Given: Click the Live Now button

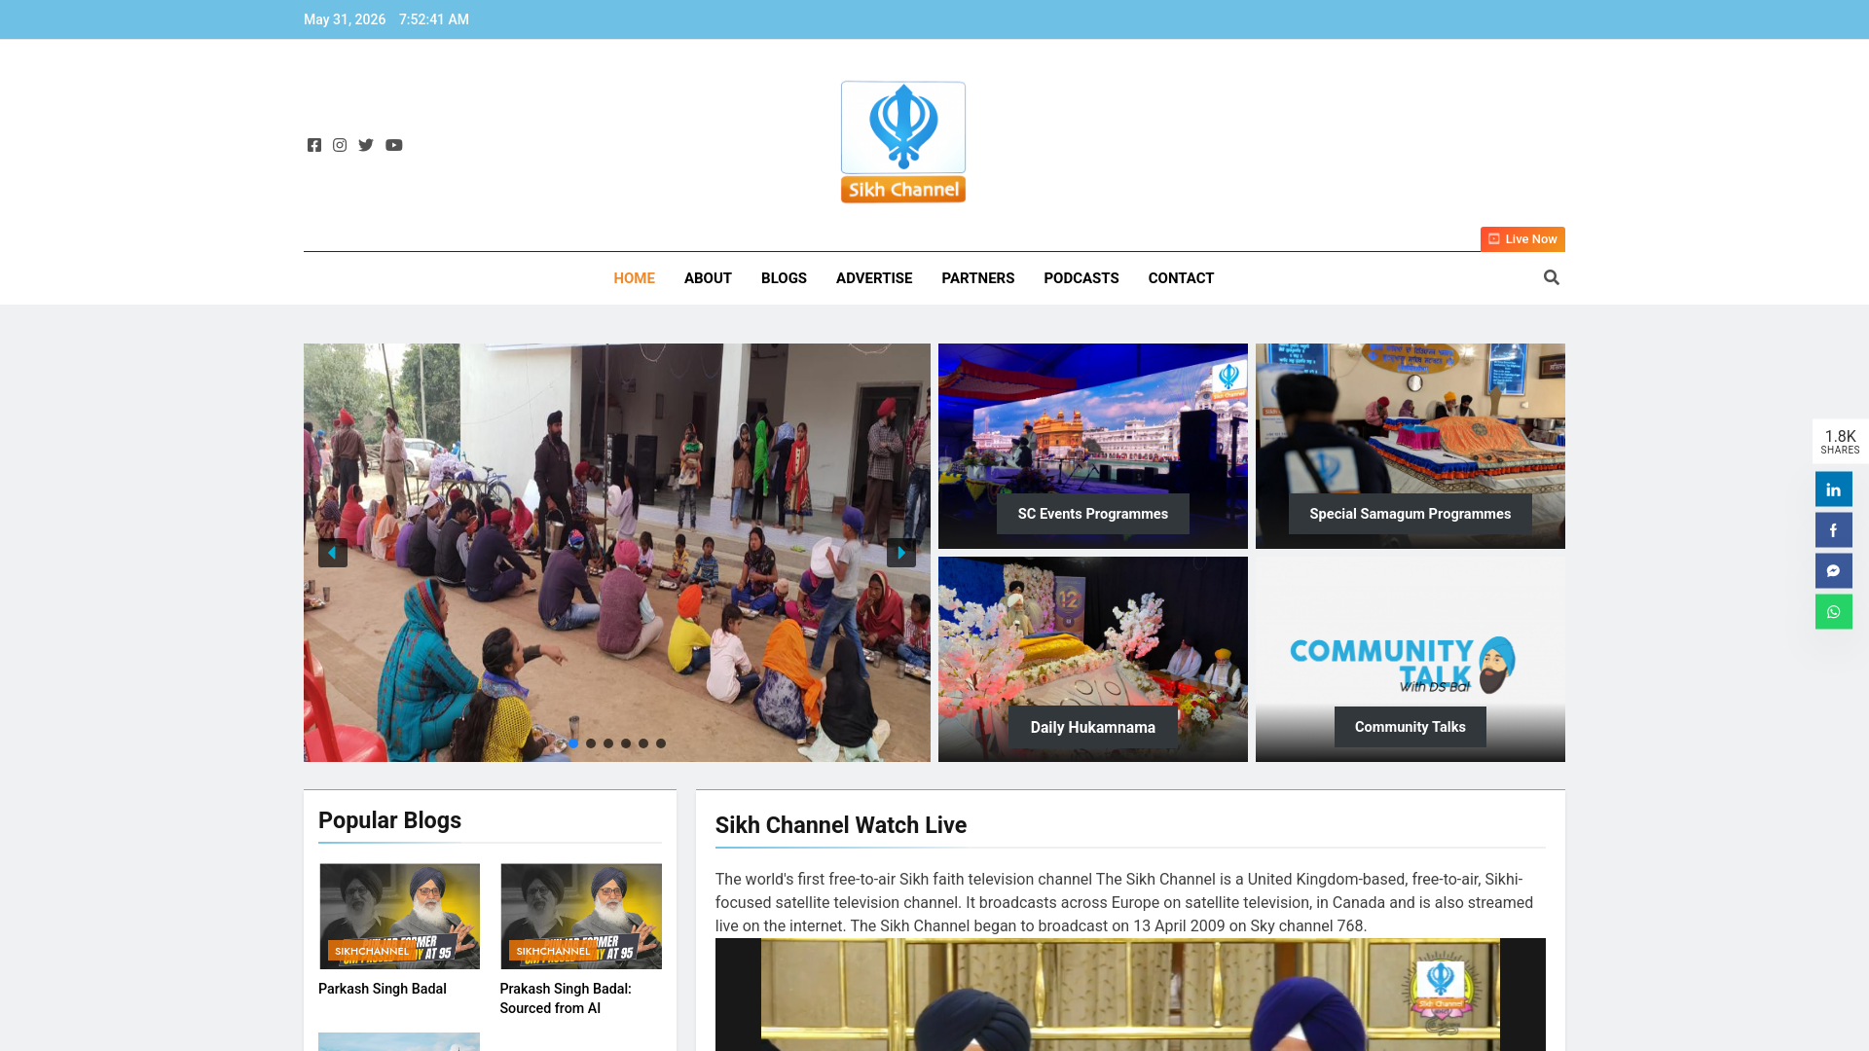Looking at the screenshot, I should coord(1522,239).
